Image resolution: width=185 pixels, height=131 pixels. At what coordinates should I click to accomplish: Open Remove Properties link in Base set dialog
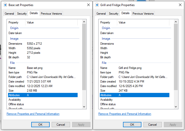coord(33,114)
